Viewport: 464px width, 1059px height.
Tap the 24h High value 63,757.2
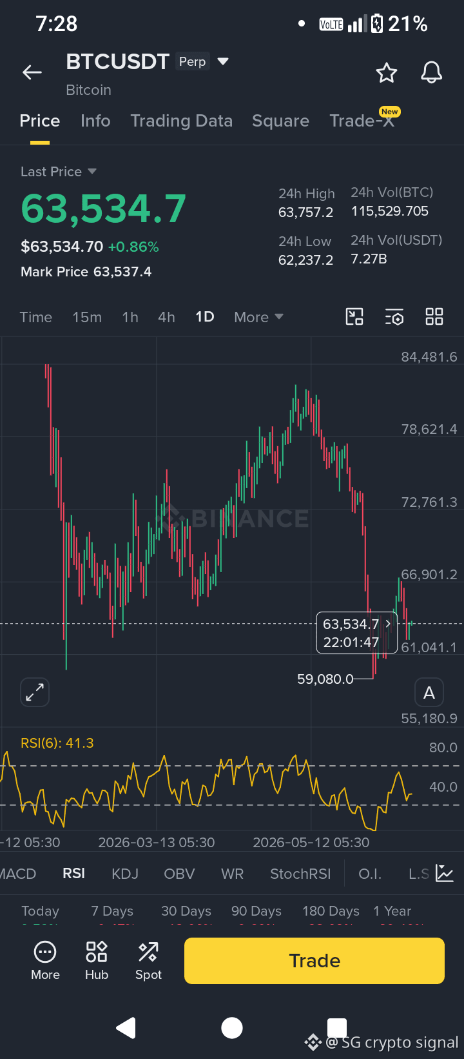tap(305, 212)
